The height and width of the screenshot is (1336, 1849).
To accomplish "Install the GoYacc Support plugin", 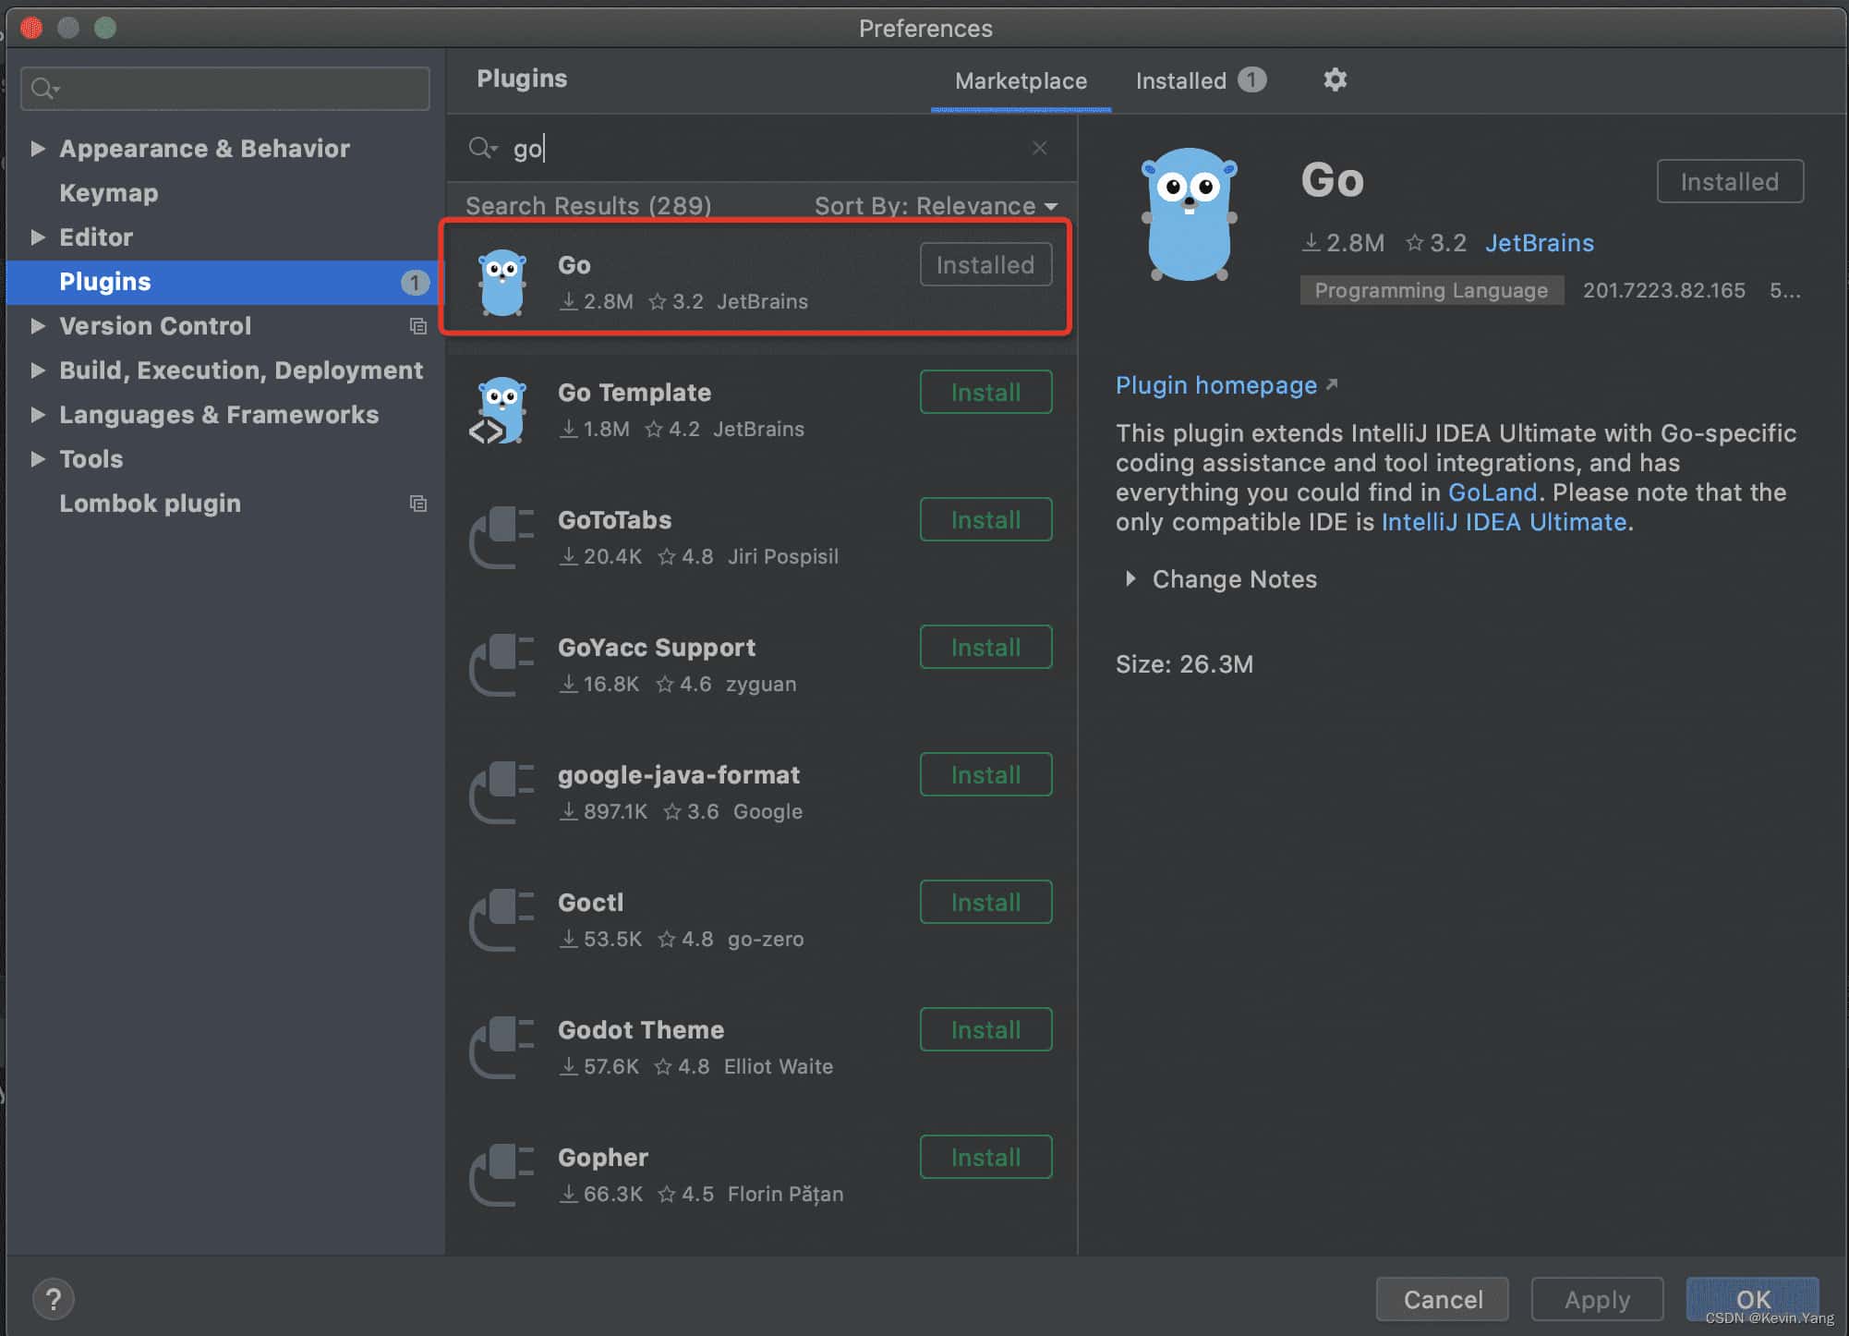I will click(x=985, y=647).
